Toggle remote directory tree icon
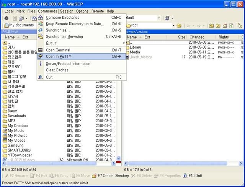The width and height of the screenshot is (245, 187). click(240, 26)
